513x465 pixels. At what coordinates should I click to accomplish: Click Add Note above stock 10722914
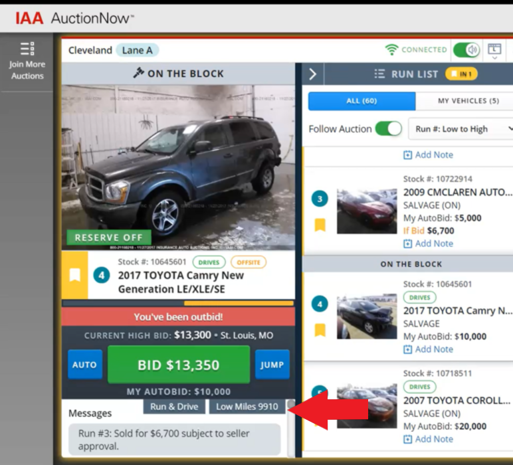coord(428,155)
